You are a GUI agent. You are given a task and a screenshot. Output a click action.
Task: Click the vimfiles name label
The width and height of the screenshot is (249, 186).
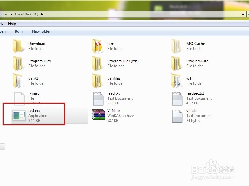pyautogui.click(x=114, y=78)
